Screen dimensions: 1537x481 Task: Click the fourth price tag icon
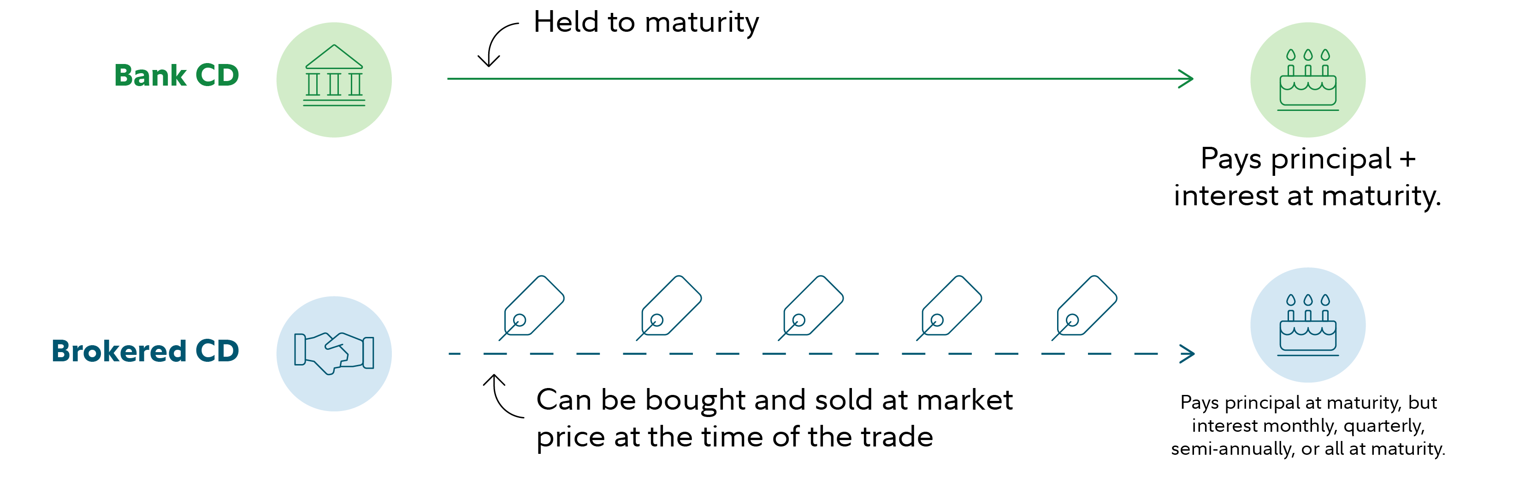(949, 307)
